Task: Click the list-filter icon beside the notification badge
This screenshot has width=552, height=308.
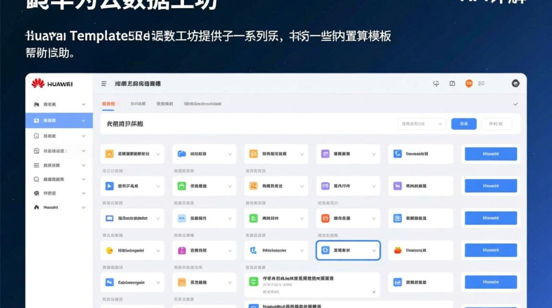Action: tap(482, 83)
